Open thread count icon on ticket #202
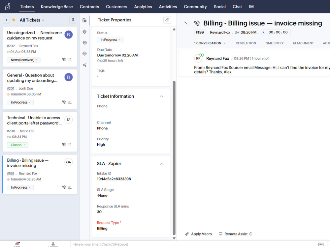Image resolution: width=330 pixels, height=247 pixels. point(70,60)
